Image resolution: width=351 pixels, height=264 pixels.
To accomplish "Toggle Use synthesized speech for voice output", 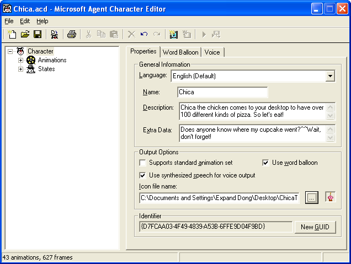I will coord(143,175).
